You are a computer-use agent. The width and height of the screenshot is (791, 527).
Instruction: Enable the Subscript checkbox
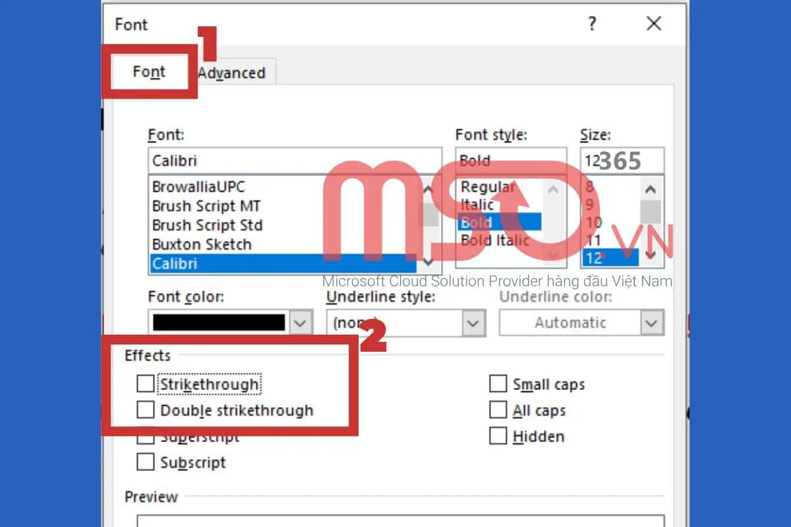click(x=146, y=462)
